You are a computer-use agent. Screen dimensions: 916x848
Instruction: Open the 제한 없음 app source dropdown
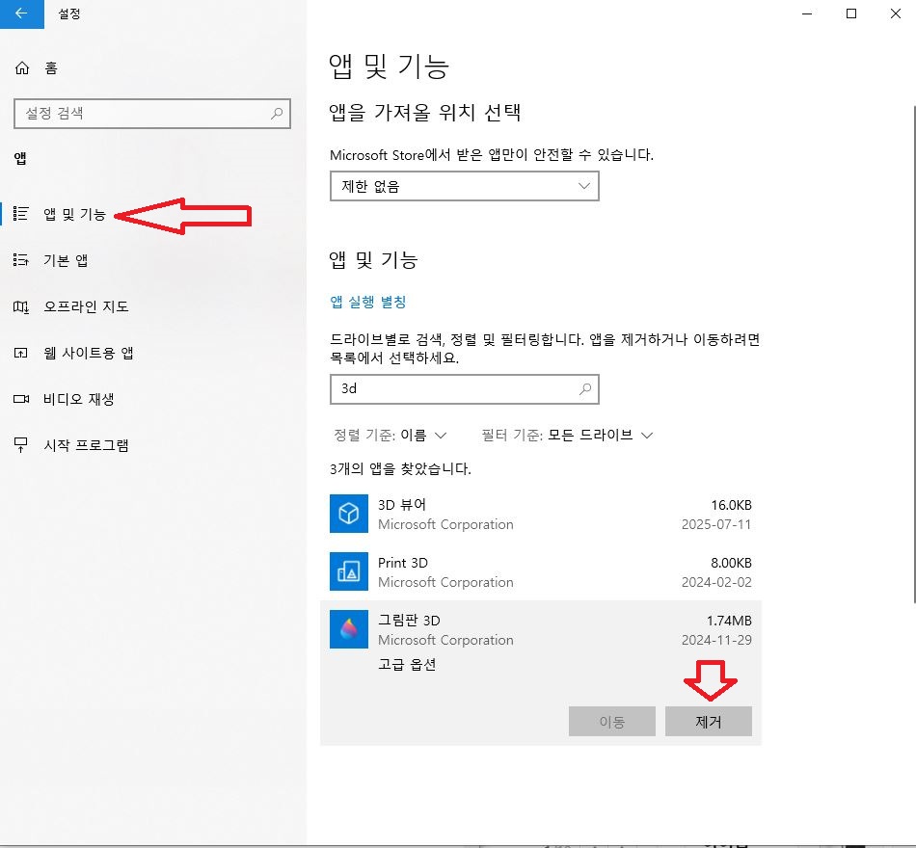pos(464,185)
